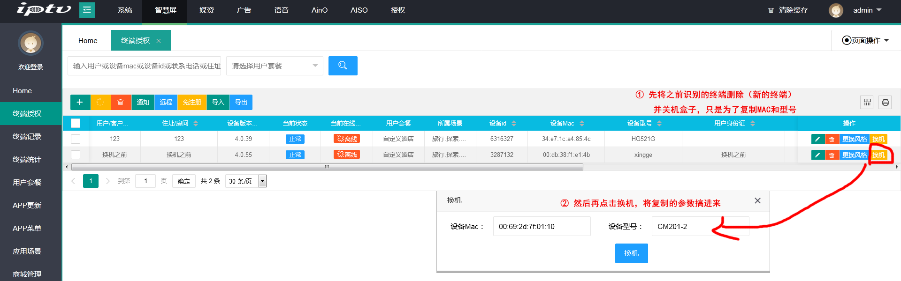This screenshot has width=901, height=281.
Task: Click the 免注册 toolbar button
Action: coord(192,102)
